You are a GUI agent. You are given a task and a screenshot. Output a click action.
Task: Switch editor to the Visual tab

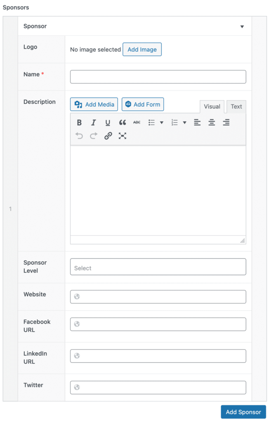click(212, 107)
